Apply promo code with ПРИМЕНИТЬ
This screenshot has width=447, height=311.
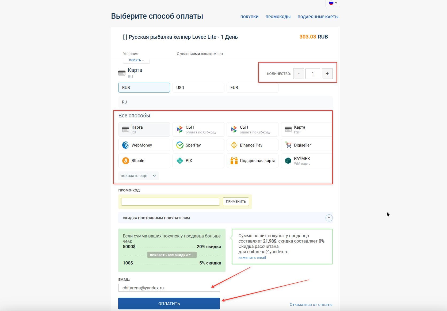236,202
